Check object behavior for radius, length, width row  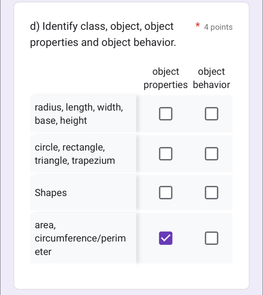[211, 114]
